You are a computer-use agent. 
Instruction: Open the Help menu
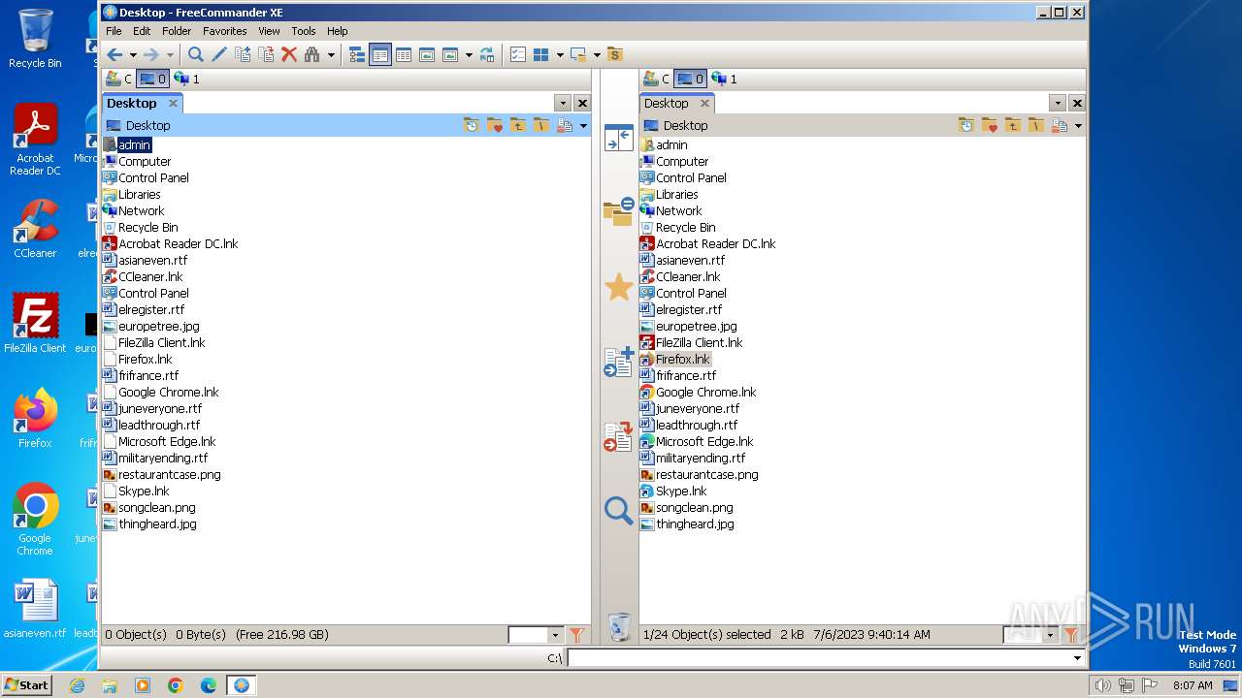tap(337, 31)
